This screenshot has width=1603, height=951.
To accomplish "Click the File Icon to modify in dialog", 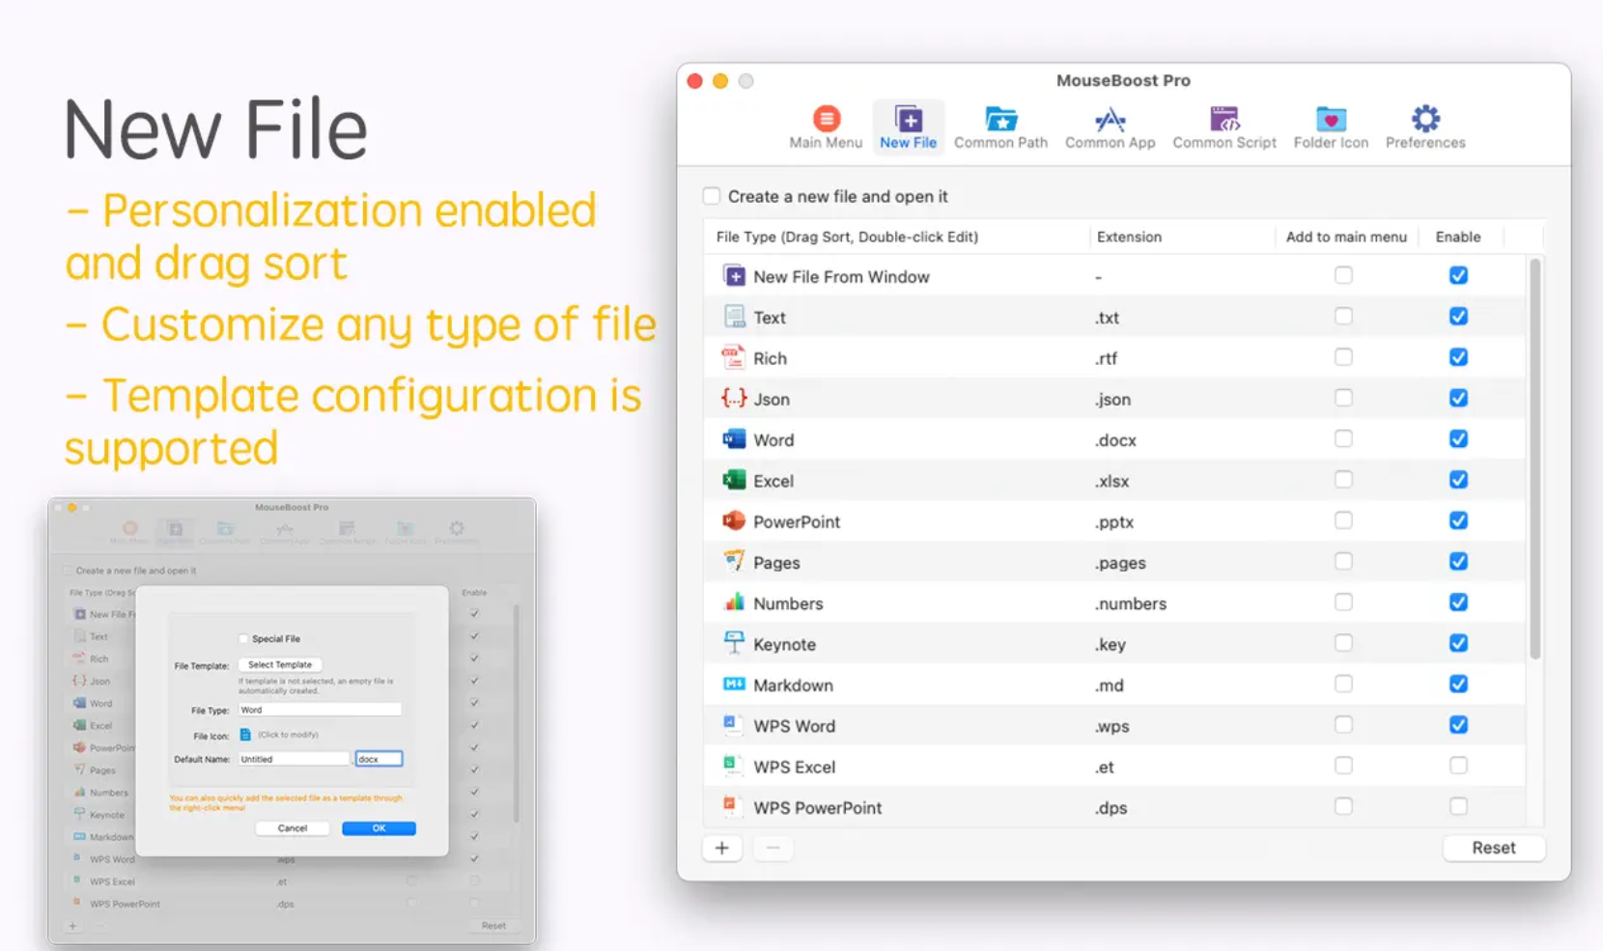I will coord(245,735).
